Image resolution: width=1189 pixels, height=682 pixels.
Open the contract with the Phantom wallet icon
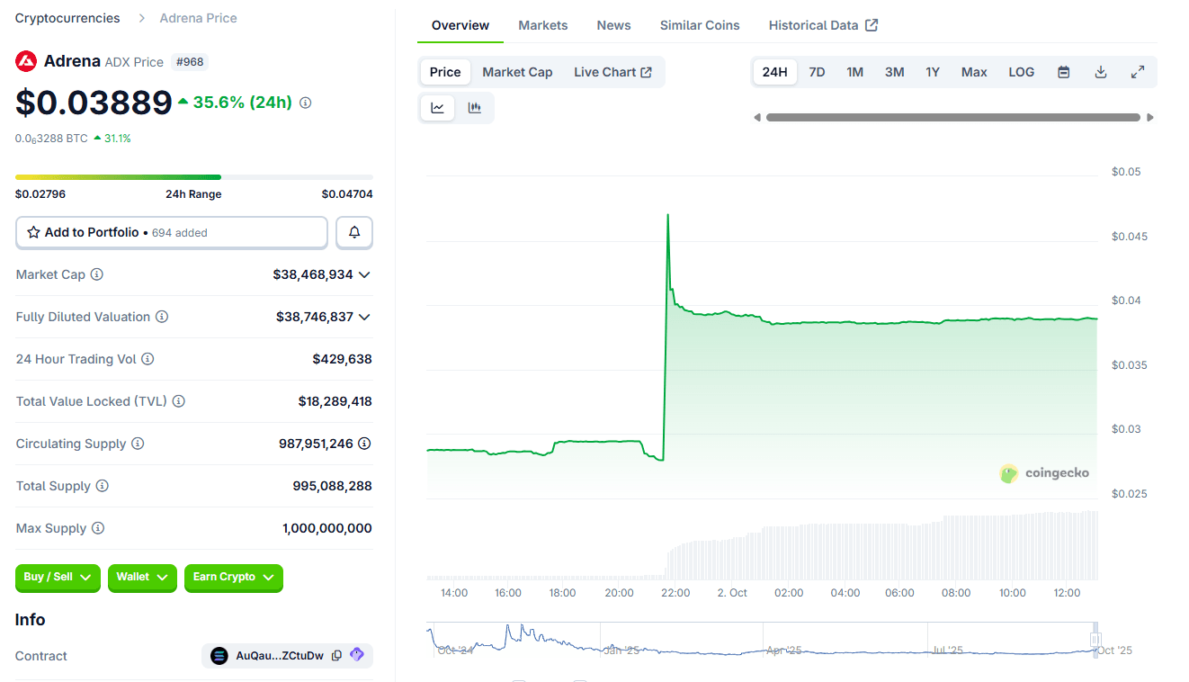click(x=356, y=655)
